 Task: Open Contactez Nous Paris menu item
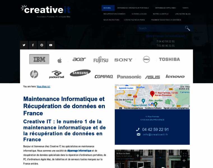(134, 20)
